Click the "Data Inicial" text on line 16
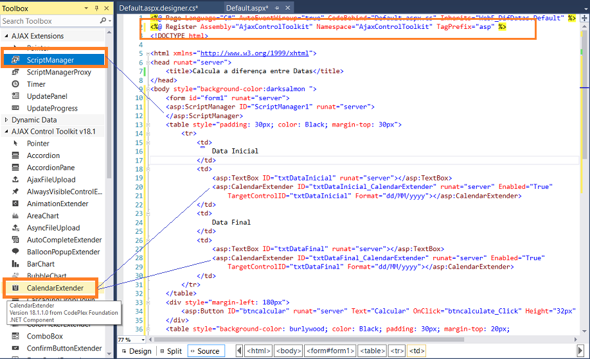 click(235, 151)
